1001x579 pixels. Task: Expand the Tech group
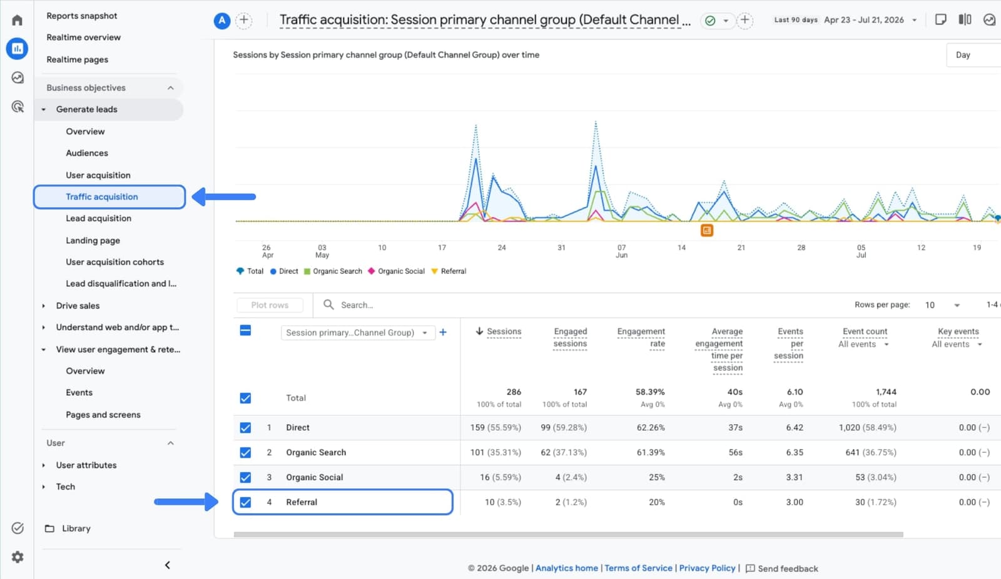click(44, 487)
